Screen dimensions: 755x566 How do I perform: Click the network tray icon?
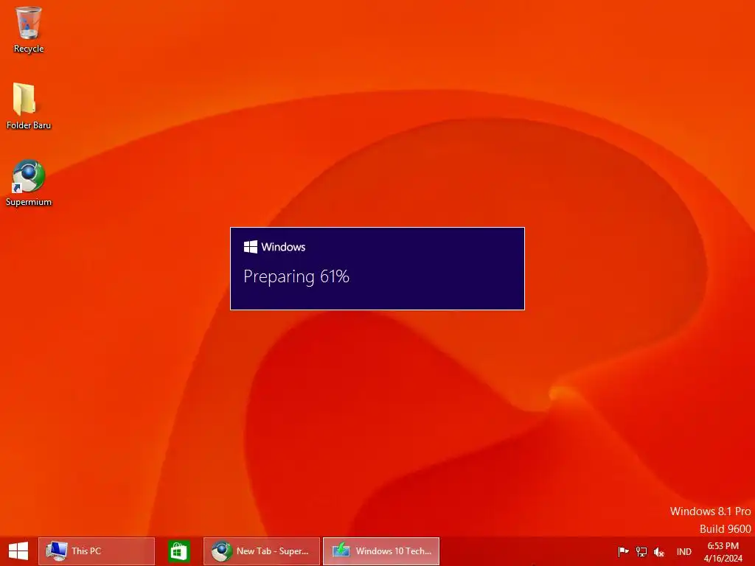click(641, 551)
